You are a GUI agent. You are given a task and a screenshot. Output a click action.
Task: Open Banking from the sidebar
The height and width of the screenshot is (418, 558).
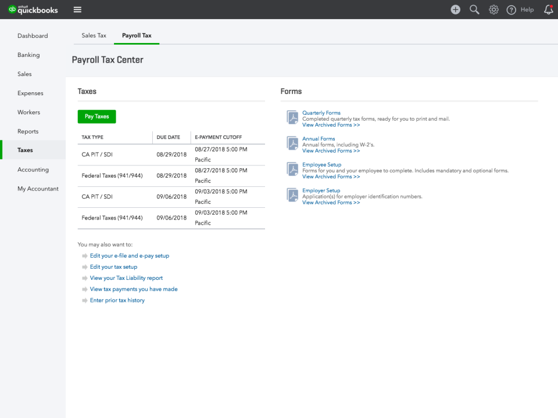coord(28,55)
